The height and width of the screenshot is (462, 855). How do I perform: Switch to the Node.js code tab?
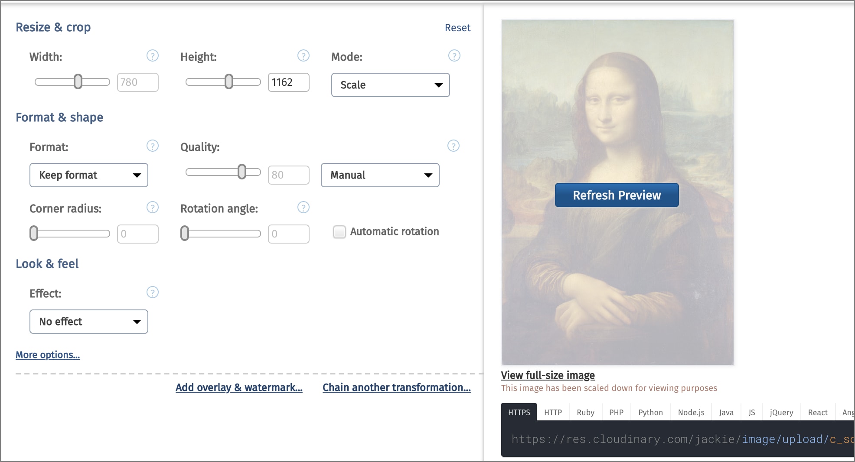[x=691, y=412]
